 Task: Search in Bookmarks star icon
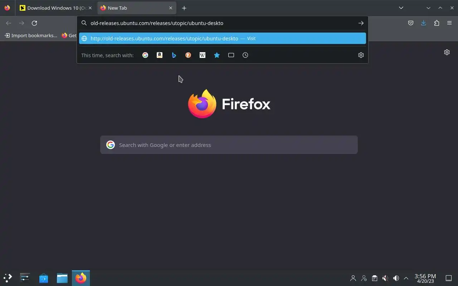click(217, 55)
